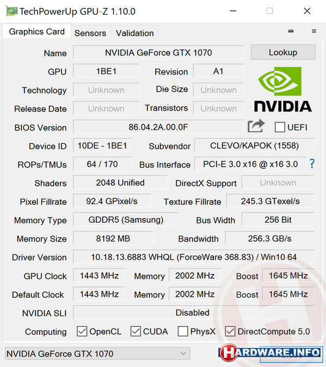Click the Revision value A1
The height and width of the screenshot is (367, 326).
tap(218, 71)
